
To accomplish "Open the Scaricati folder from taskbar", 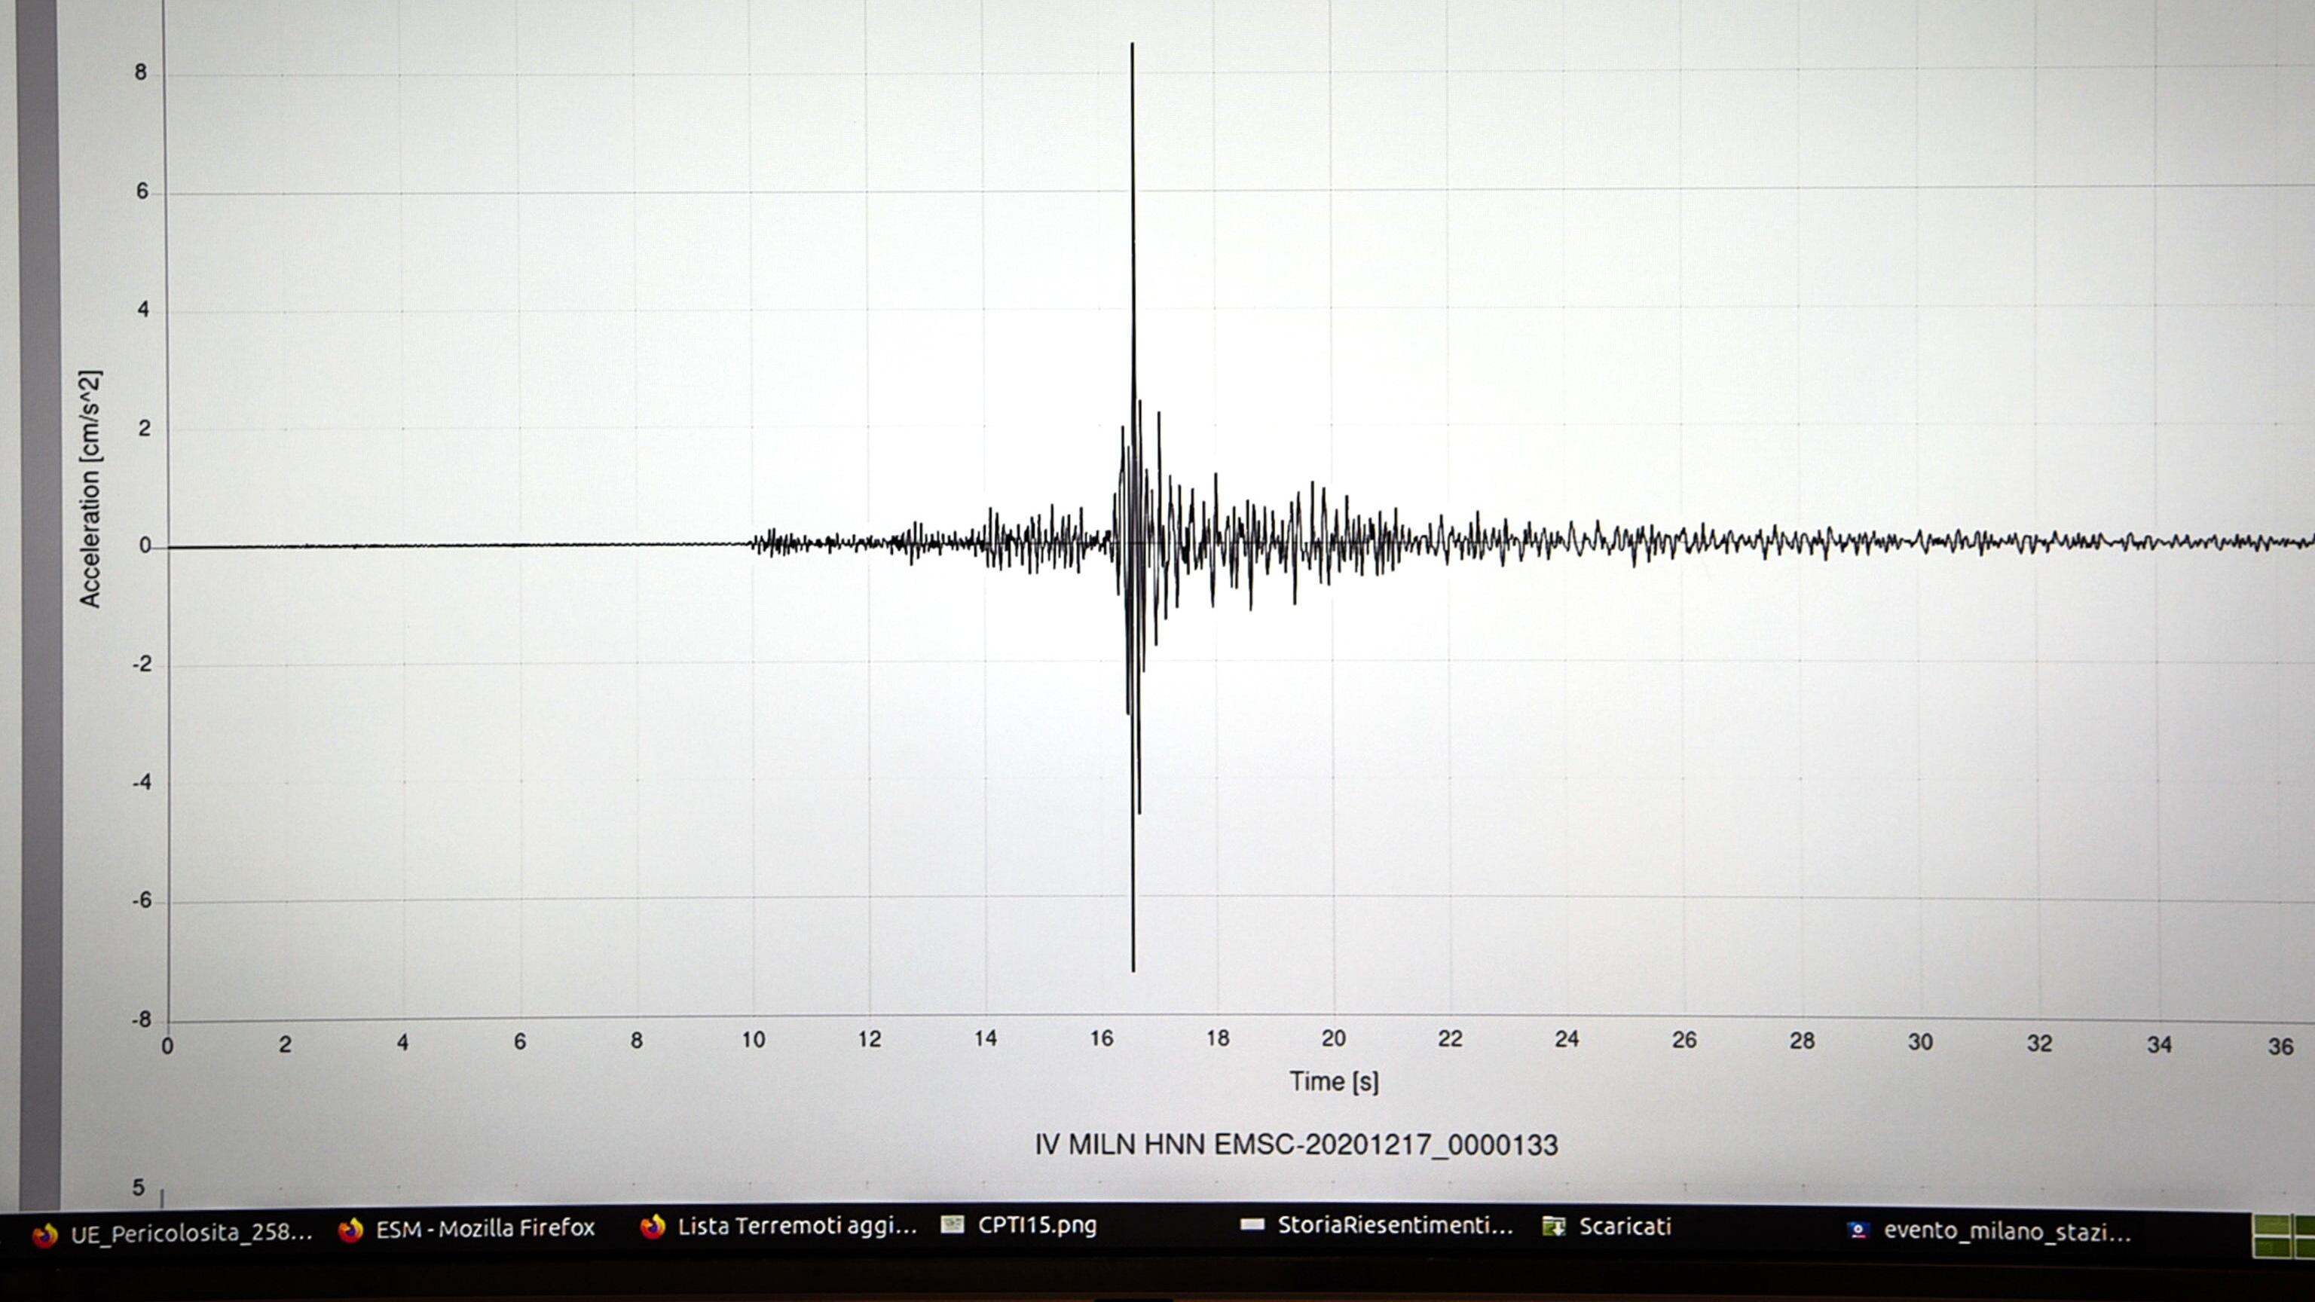I will pos(1606,1227).
